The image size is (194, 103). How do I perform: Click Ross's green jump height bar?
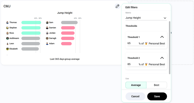coord(31,33)
